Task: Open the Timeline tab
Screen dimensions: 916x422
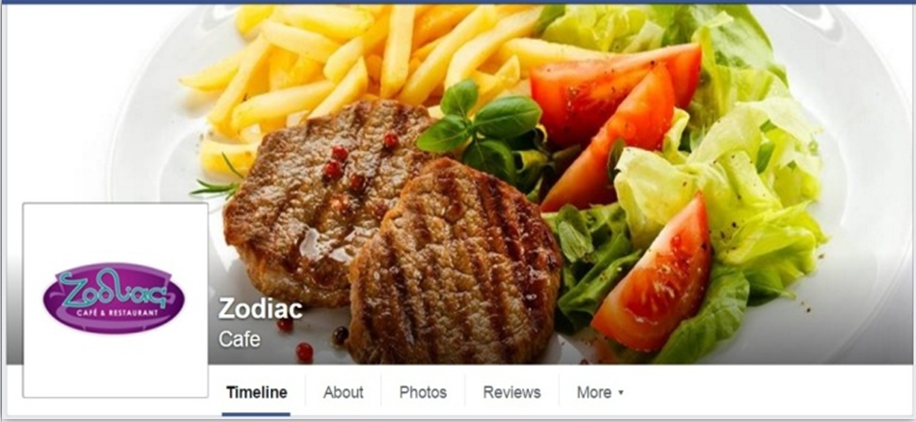Action: click(x=257, y=392)
